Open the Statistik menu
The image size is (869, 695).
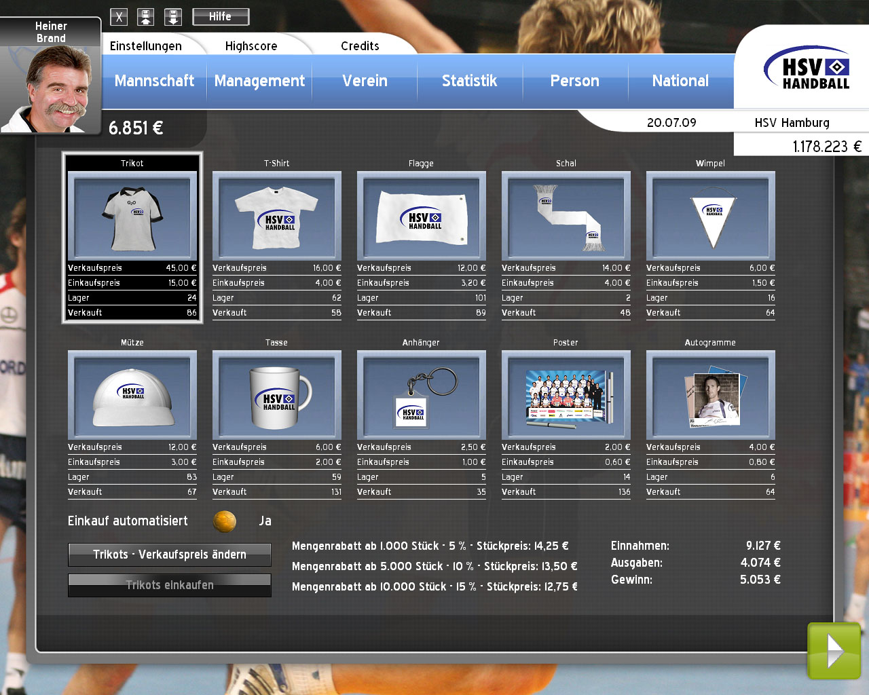point(469,81)
